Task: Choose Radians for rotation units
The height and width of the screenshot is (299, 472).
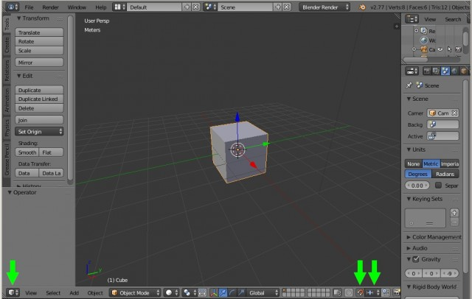Action: coord(445,174)
